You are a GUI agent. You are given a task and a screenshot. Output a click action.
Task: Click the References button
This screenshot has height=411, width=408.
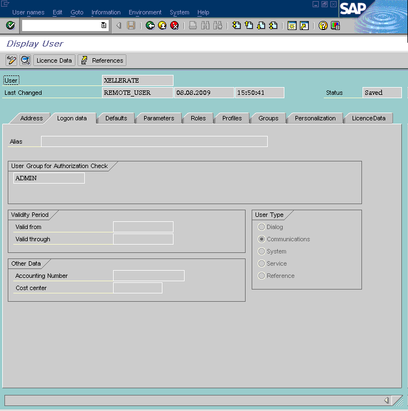tap(102, 60)
